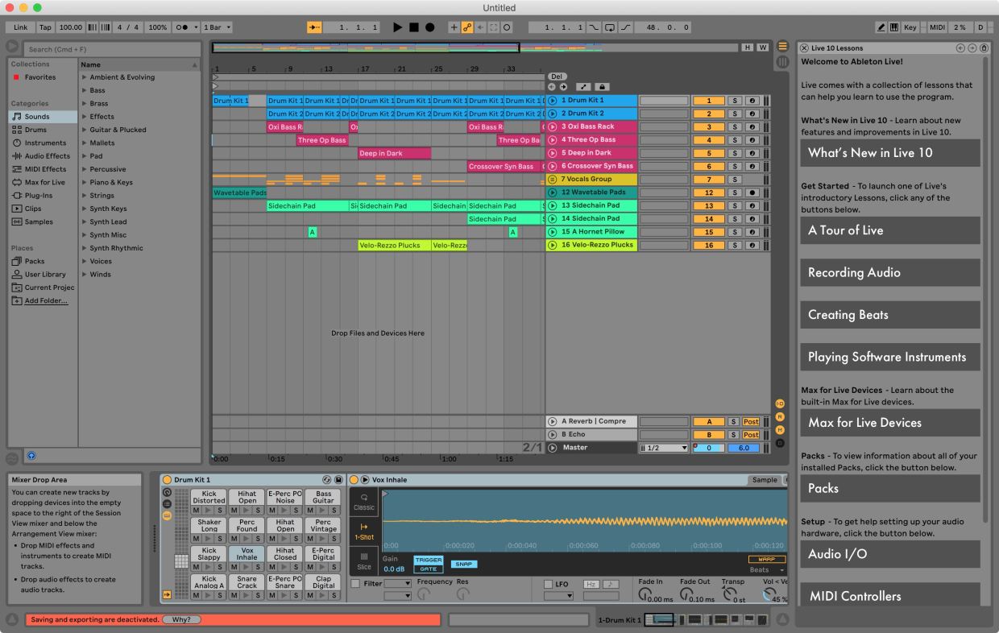
Task: Expand the Piano & Keys folder
Action: click(x=84, y=182)
